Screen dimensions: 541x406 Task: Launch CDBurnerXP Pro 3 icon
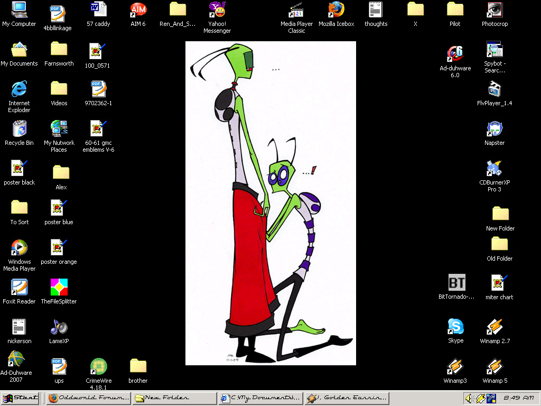click(x=495, y=169)
